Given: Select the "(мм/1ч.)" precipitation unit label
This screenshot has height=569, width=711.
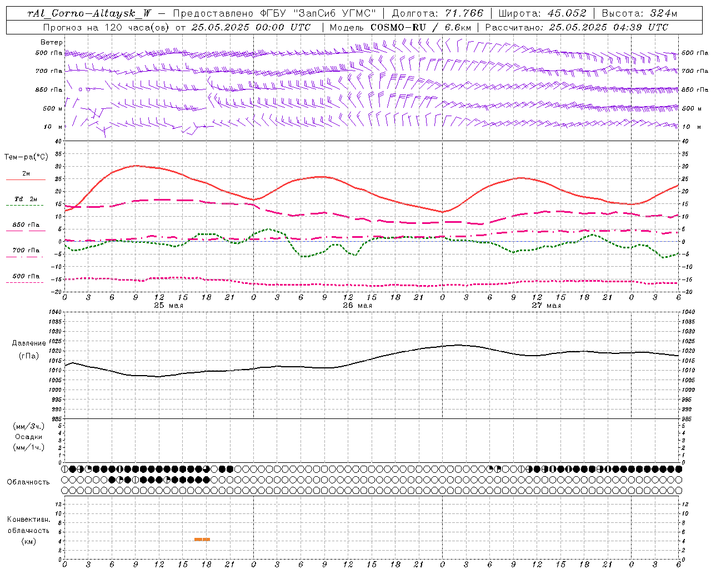Looking at the screenshot, I should point(28,448).
